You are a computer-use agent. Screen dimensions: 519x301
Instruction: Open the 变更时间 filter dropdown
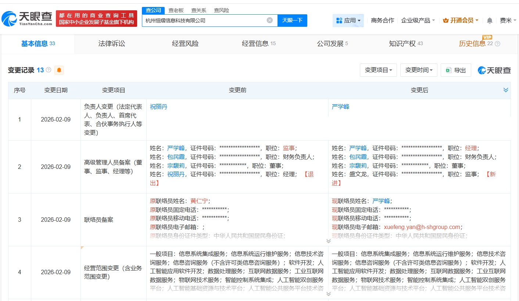pyautogui.click(x=419, y=70)
